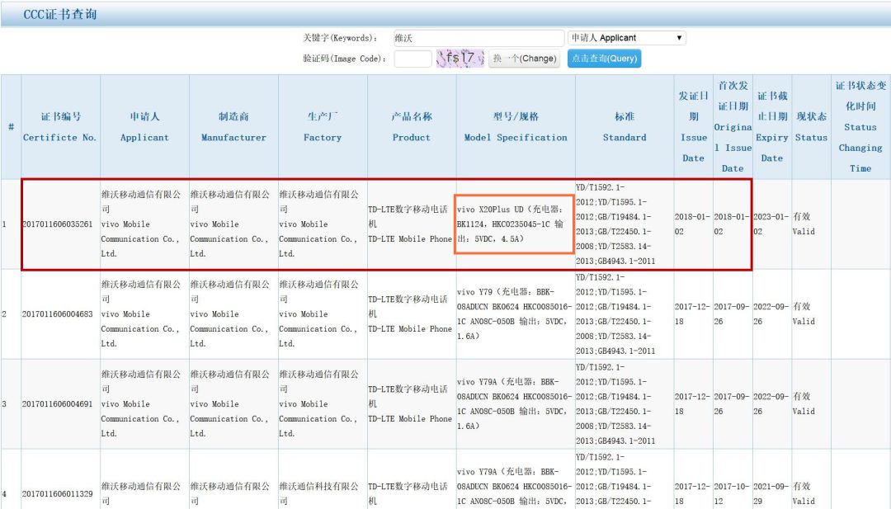This screenshot has width=891, height=509.
Task: Select certificate number 2017011606035261
Action: pyautogui.click(x=57, y=224)
